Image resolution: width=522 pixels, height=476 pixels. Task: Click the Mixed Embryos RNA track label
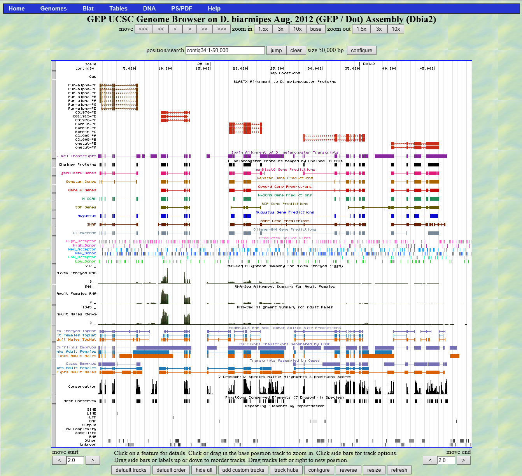[77, 273]
